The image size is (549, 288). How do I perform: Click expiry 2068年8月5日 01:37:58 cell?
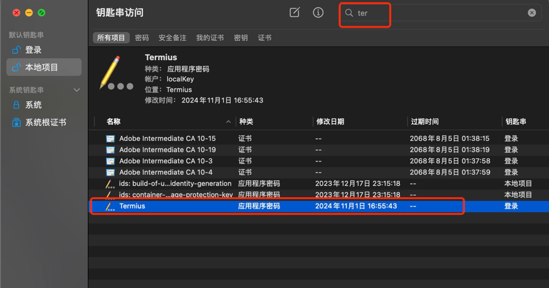450,161
